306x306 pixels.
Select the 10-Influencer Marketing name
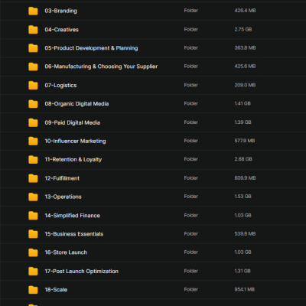75,141
